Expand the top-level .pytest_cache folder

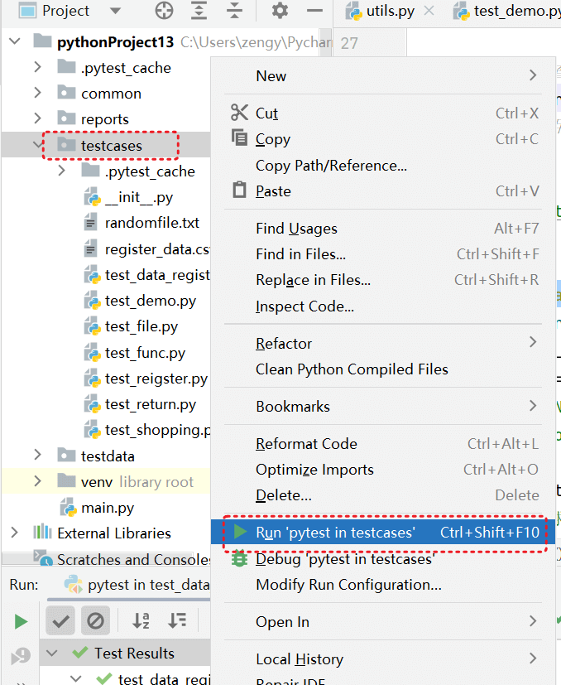[37, 67]
